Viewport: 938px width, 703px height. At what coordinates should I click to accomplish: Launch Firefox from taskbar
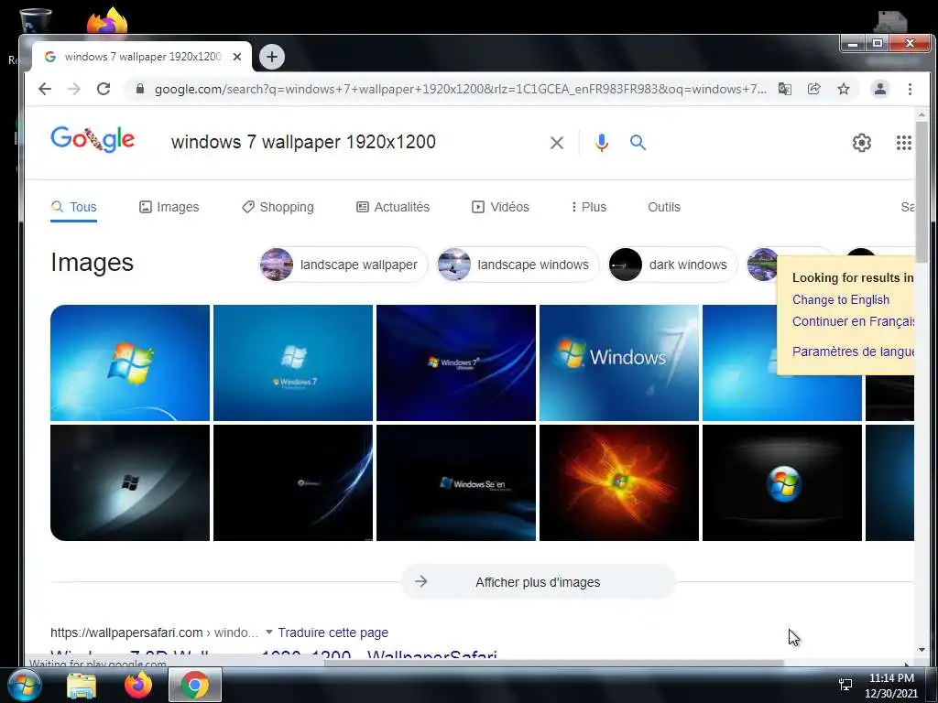(138, 685)
